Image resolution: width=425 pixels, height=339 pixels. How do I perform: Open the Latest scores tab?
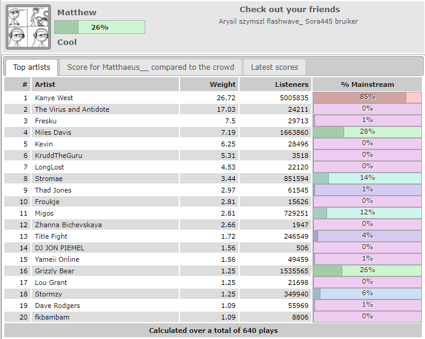(274, 67)
